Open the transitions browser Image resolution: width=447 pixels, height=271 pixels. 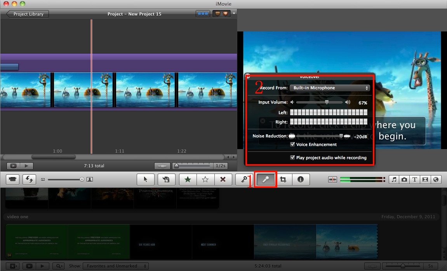[x=425, y=179]
